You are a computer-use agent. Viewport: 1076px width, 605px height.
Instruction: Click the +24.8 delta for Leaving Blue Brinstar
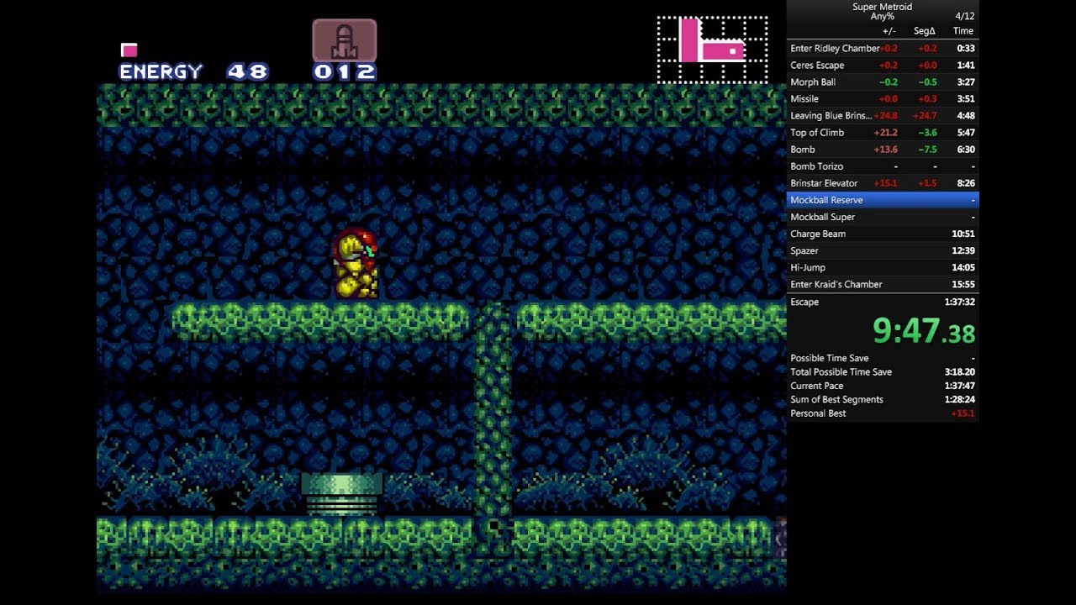886,116
